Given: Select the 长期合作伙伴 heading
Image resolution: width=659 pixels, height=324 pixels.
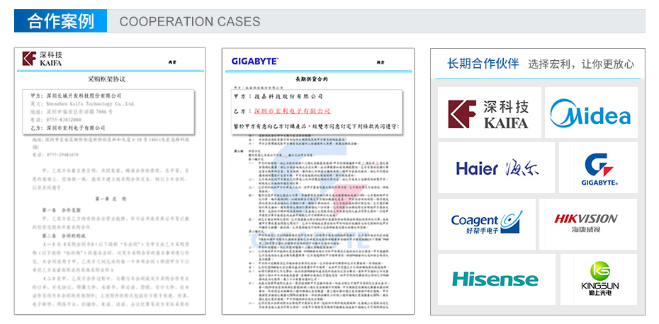Looking at the screenshot, I should (x=483, y=64).
